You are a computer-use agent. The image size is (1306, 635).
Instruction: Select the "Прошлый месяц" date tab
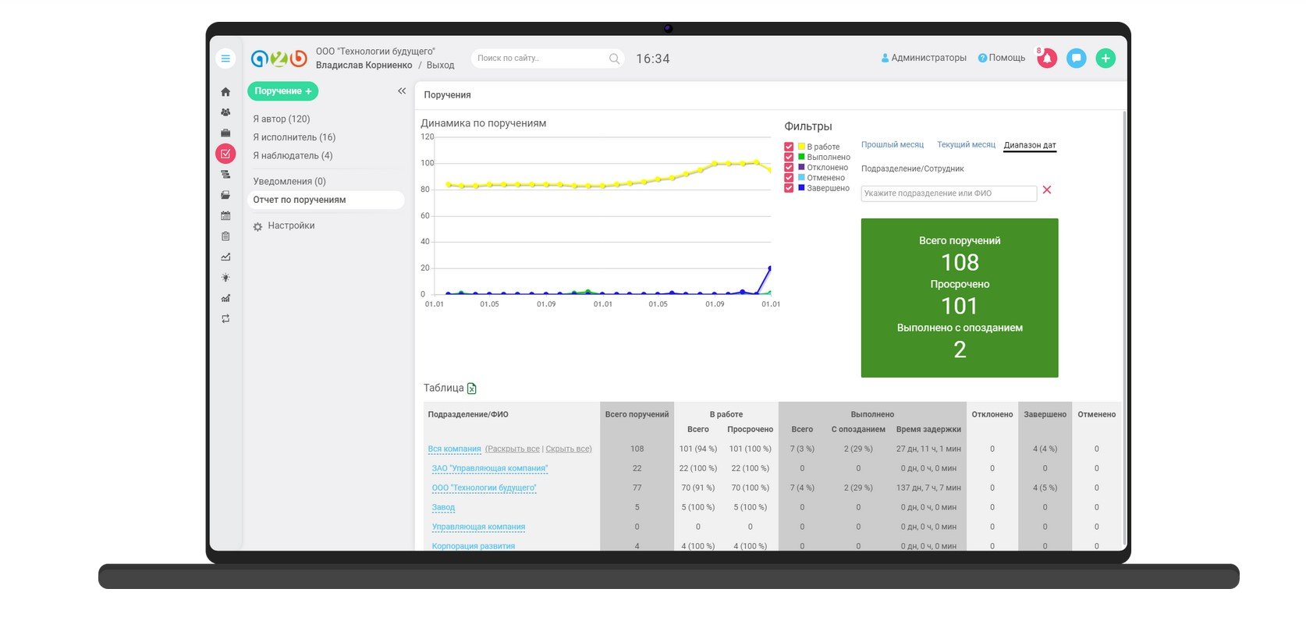[x=892, y=145]
